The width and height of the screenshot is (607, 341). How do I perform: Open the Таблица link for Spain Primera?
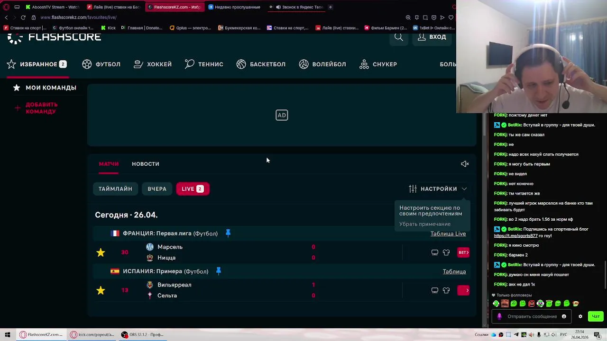click(454, 272)
